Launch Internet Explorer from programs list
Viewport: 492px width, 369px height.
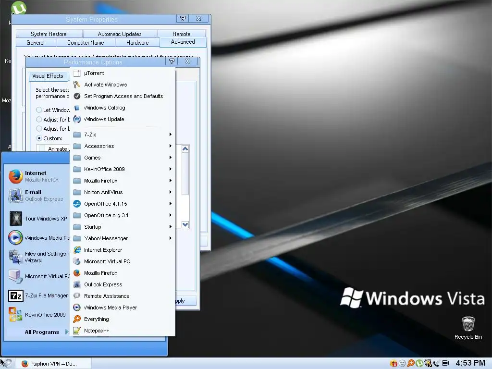[123, 250]
